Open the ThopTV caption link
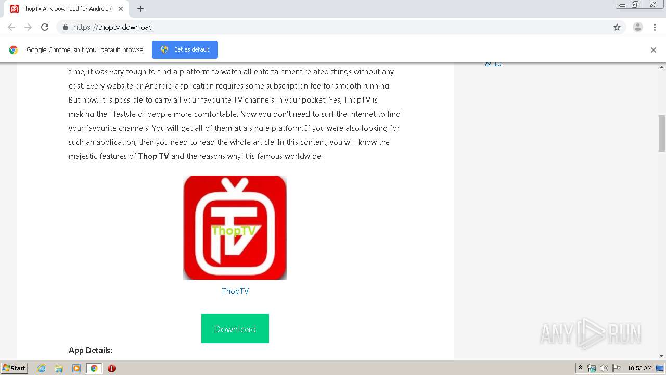This screenshot has width=666, height=375. (235, 291)
